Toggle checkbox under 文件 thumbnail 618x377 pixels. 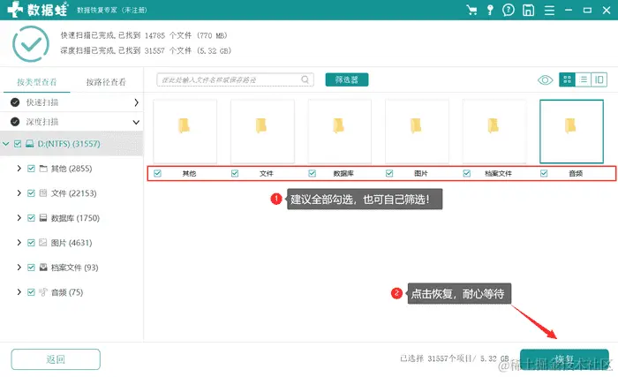click(x=235, y=173)
